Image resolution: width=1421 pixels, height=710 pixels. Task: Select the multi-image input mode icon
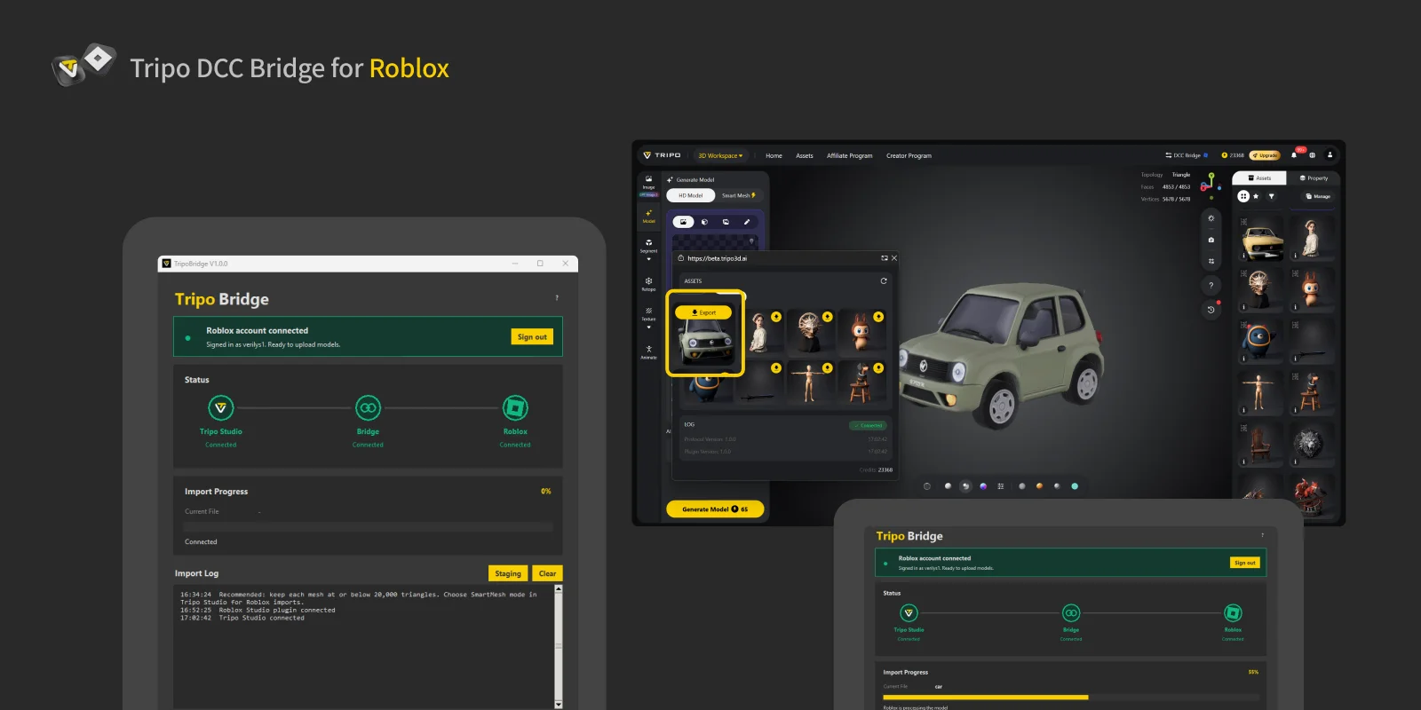point(726,222)
